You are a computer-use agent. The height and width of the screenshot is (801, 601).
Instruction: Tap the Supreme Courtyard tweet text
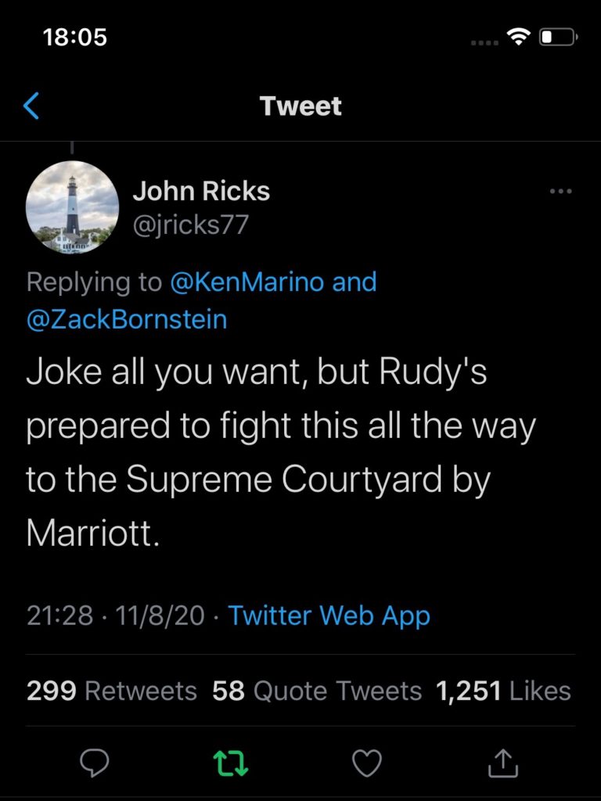281,452
